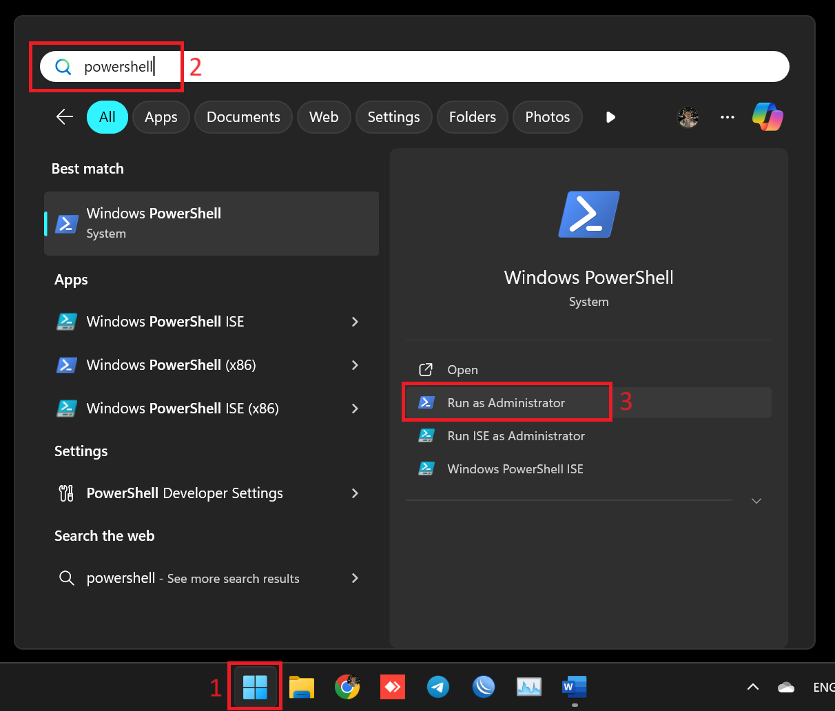Viewport: 835px width, 711px height.
Task: Click into the powershell search box
Action: pos(415,66)
